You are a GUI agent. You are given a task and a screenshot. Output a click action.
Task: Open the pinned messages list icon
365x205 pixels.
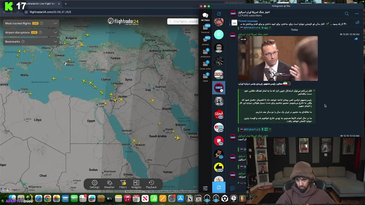(x=357, y=23)
